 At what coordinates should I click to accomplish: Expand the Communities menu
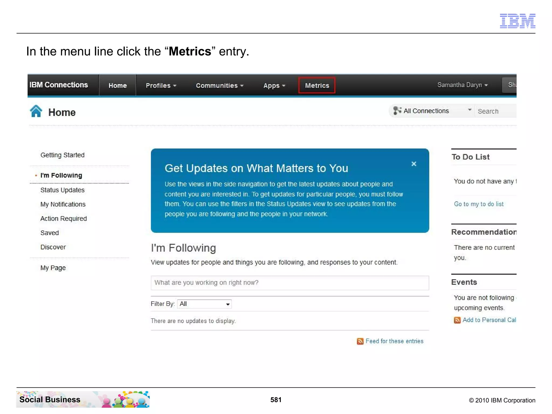(220, 85)
